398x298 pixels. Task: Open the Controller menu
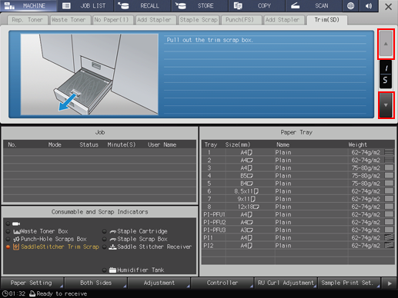(x=222, y=283)
